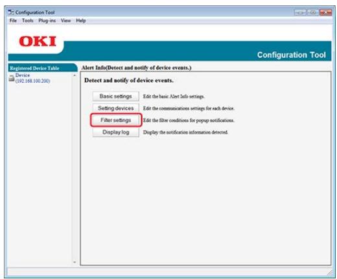Open the Tools menu
Screen dimensions: 337x279
coord(28,21)
